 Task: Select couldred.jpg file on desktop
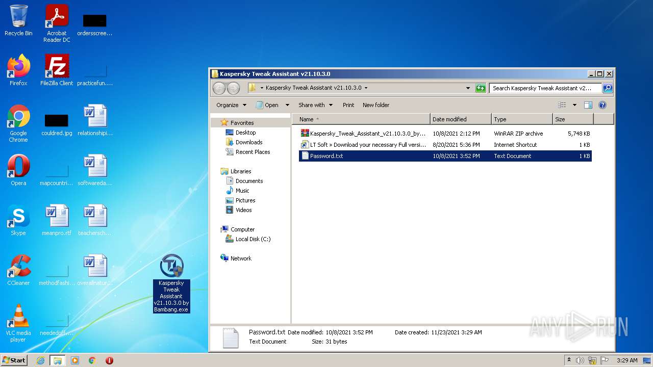tap(57, 124)
